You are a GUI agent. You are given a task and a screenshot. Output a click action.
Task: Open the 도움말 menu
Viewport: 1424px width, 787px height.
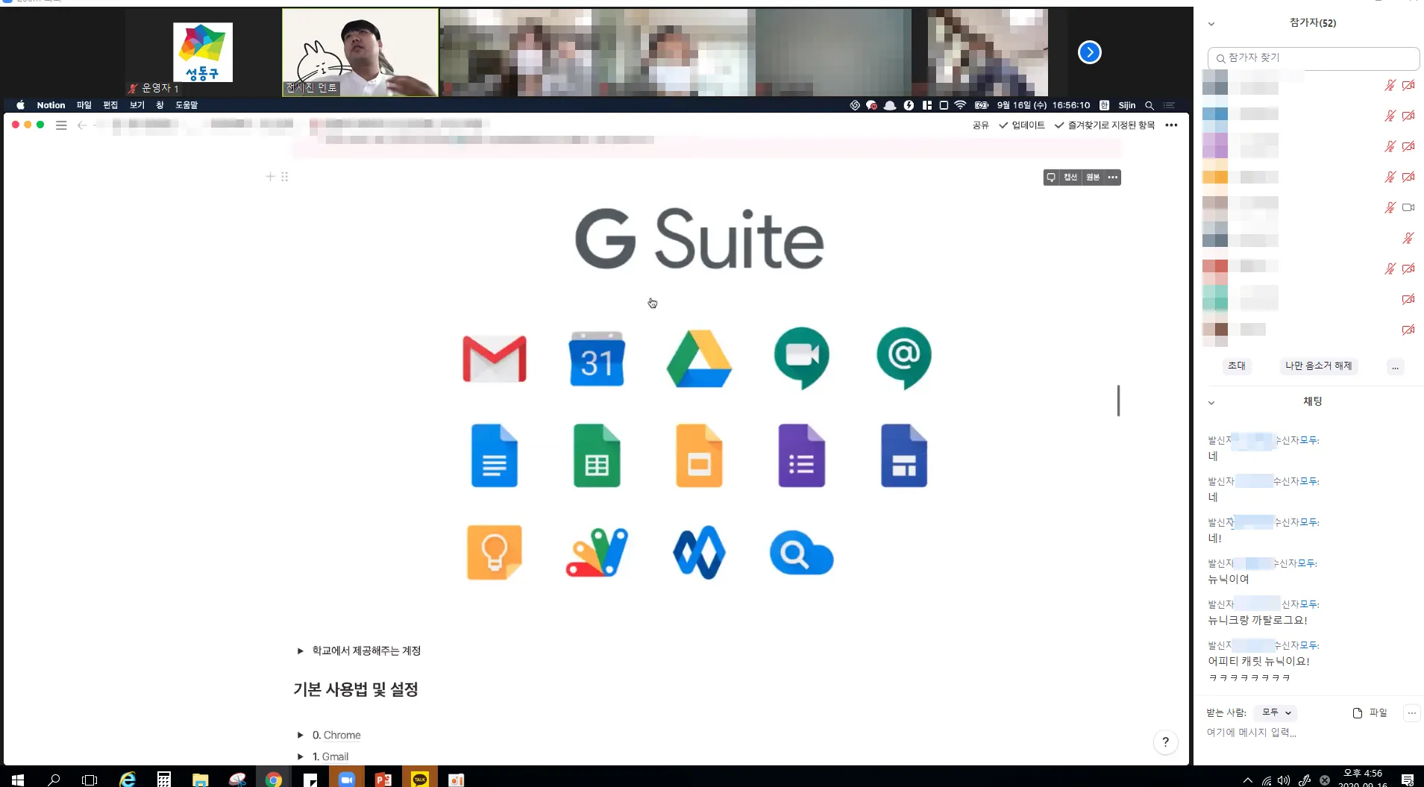tap(186, 105)
